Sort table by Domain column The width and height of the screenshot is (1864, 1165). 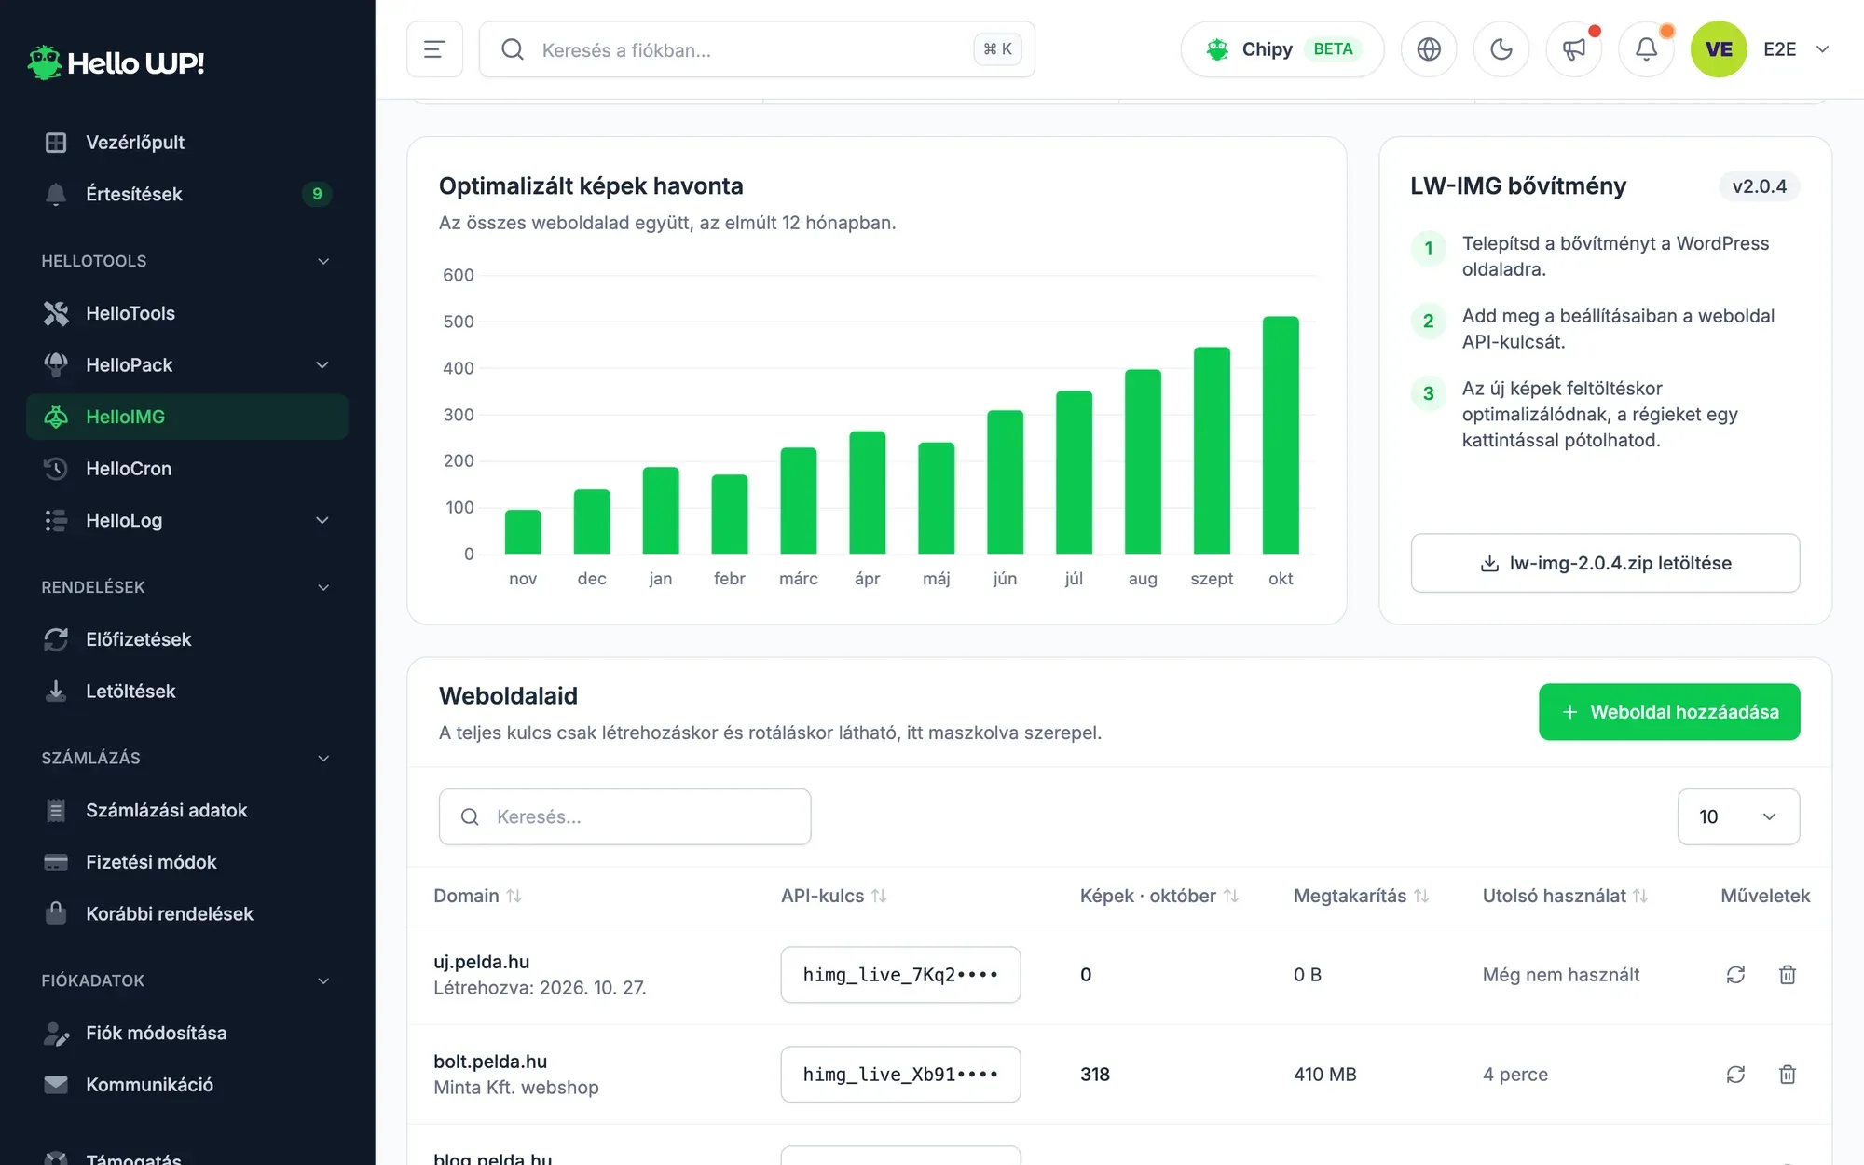tap(477, 896)
